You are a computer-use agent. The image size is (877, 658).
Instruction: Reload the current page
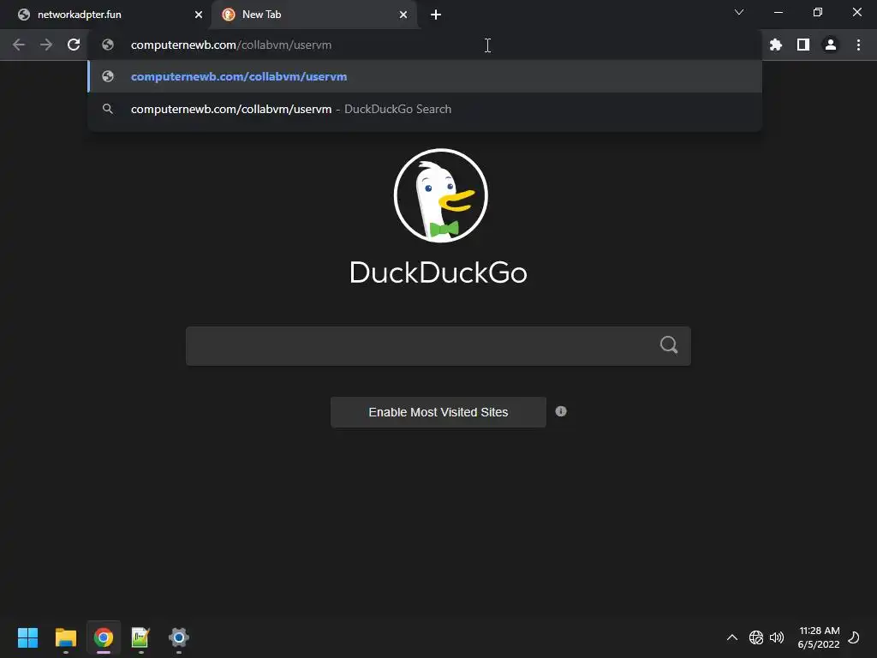74,45
